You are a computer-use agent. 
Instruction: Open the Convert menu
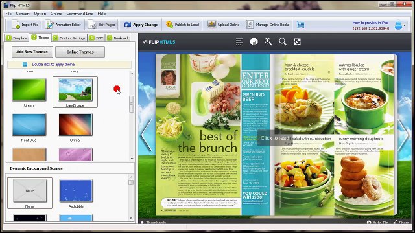point(23,14)
